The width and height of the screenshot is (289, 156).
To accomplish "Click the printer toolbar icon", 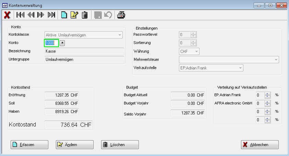I will pos(121,15).
